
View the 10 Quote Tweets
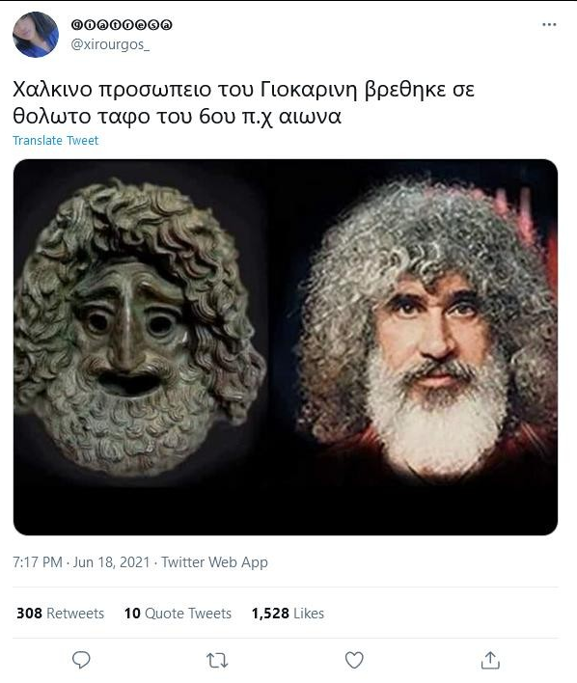178,614
